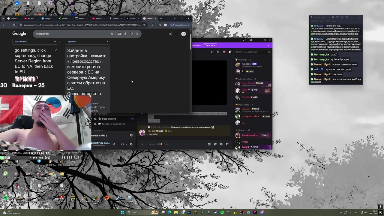Mute the Discord microphone

click(x=114, y=144)
